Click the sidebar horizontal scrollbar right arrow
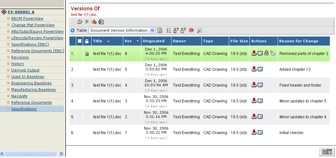 click(x=62, y=153)
